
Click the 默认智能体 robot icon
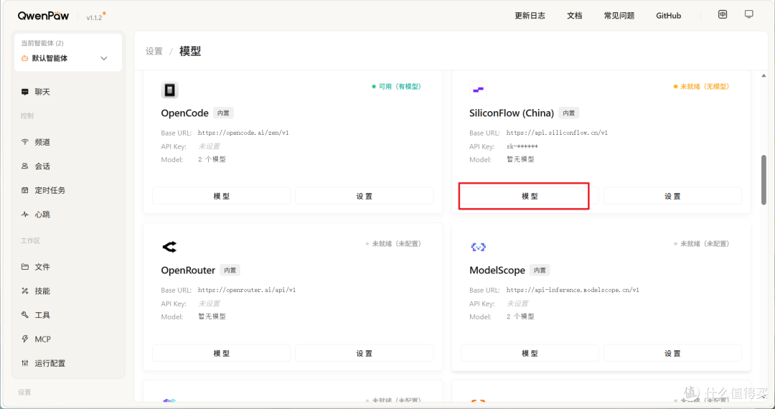coord(24,58)
